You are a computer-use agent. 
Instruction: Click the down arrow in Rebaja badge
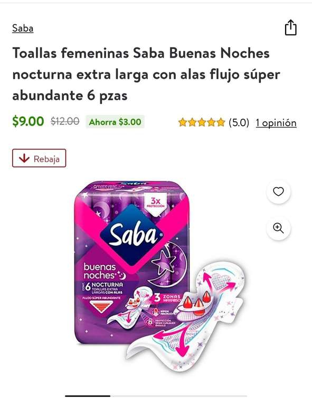click(24, 158)
